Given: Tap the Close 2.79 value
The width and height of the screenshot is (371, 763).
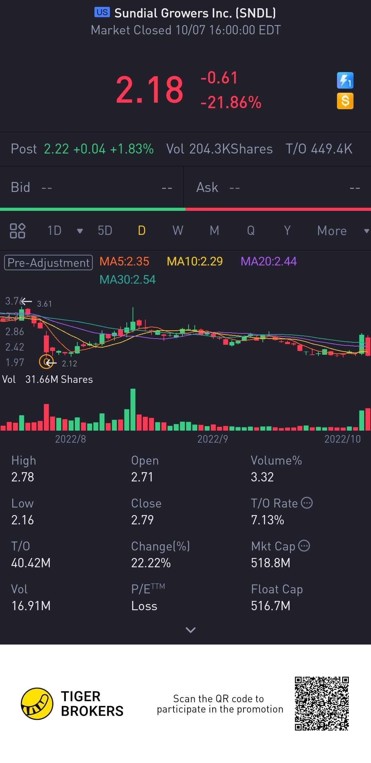Looking at the screenshot, I should [142, 520].
